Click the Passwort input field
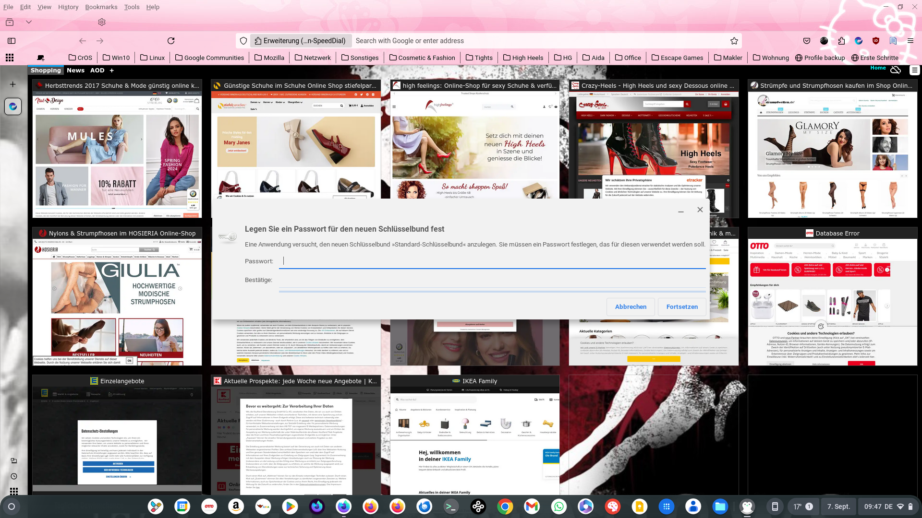Viewport: 922px width, 518px height. pyautogui.click(x=492, y=261)
